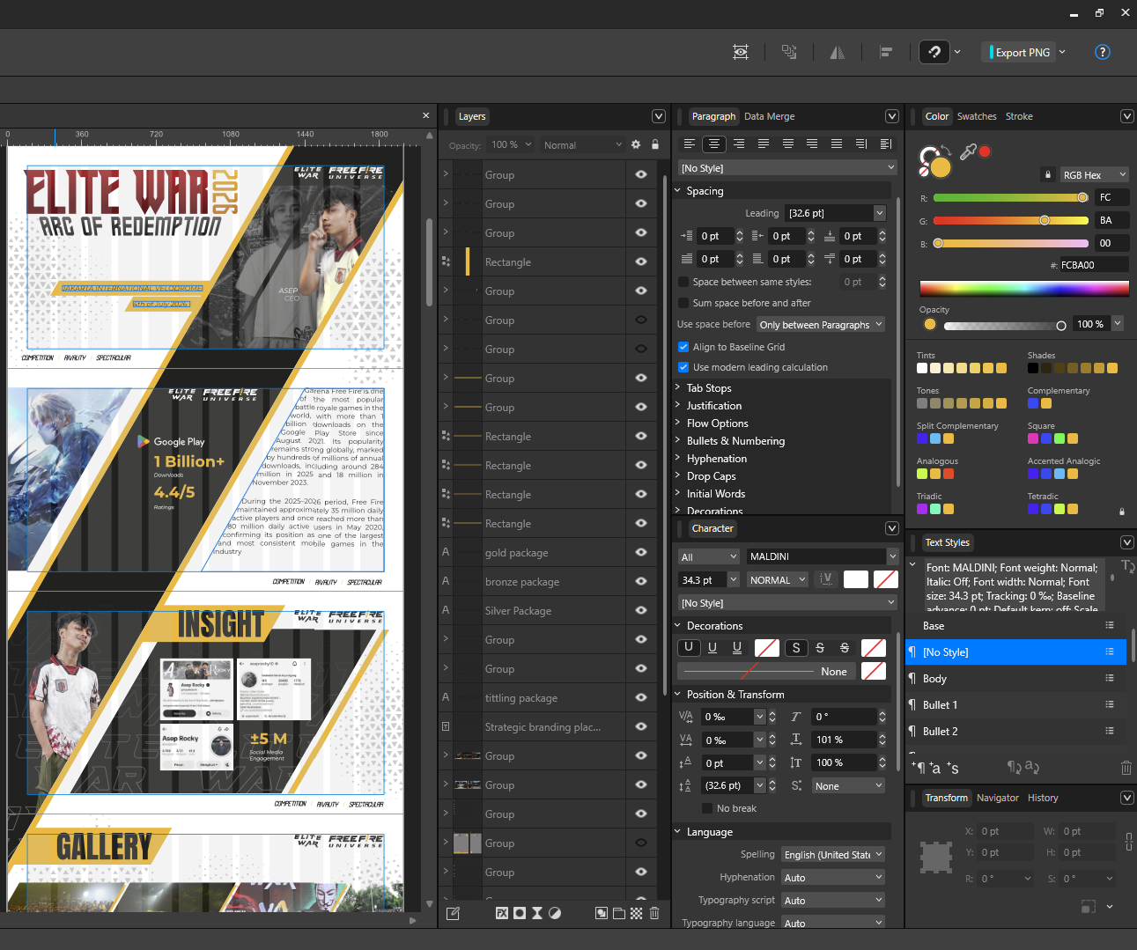
Task: Click the font size field 34.3 pt
Action: pos(701,580)
